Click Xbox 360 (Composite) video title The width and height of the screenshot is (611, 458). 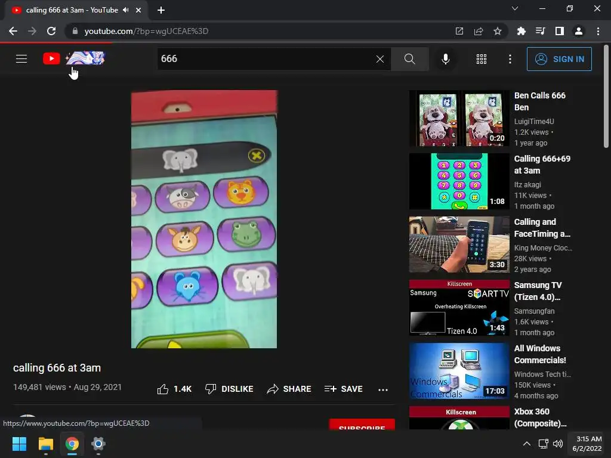point(540,417)
